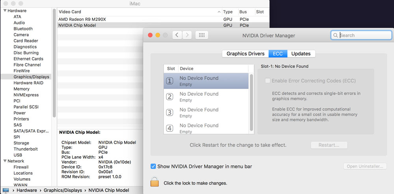
Task: Select Hardware RAID in the sidebar
Action: (x=28, y=83)
